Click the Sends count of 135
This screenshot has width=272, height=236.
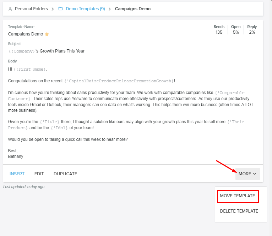[219, 32]
